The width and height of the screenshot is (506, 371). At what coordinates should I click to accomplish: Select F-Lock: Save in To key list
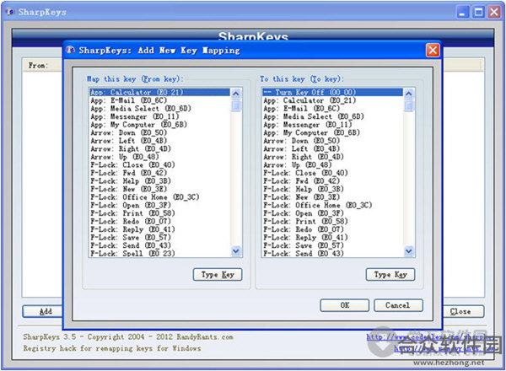click(x=333, y=245)
